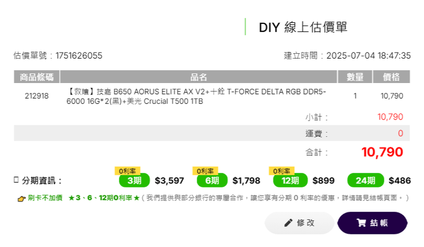Click the 刷卡不加價 green notice text
Screen dimensions: 424x247
45,198
